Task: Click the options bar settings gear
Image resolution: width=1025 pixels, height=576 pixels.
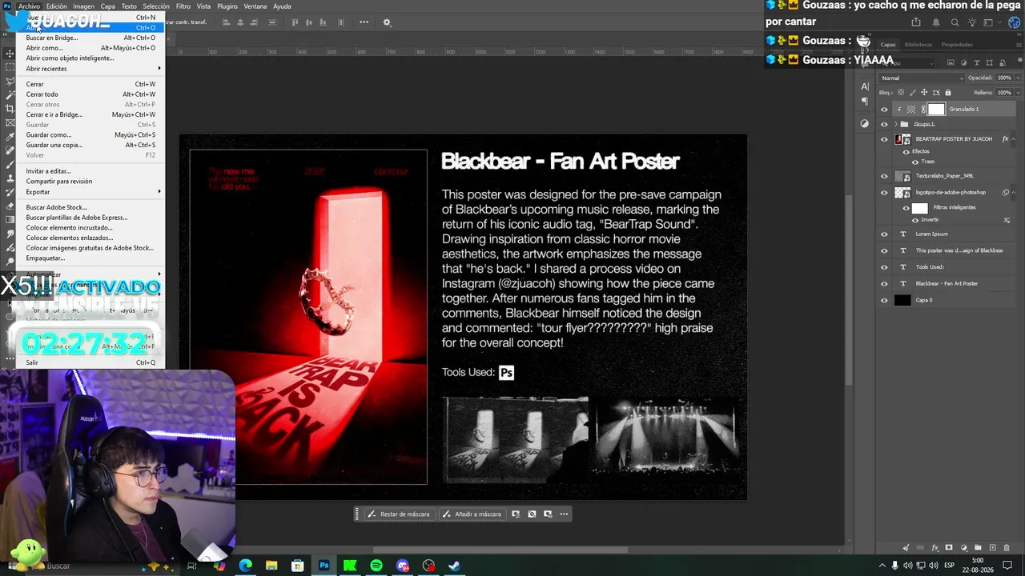Action: tap(387, 22)
